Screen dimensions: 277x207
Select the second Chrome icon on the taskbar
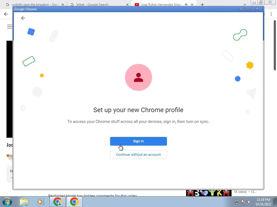(74, 202)
